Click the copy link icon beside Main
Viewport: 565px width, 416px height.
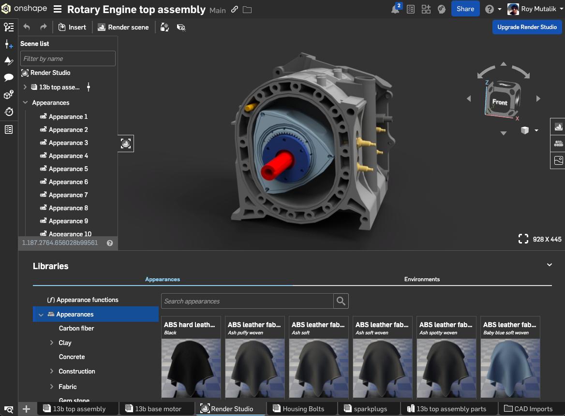click(235, 10)
